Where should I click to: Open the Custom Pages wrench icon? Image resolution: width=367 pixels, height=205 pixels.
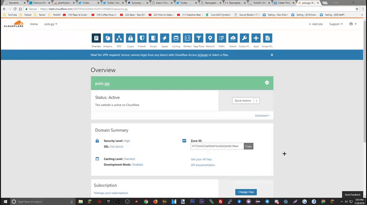point(245,38)
